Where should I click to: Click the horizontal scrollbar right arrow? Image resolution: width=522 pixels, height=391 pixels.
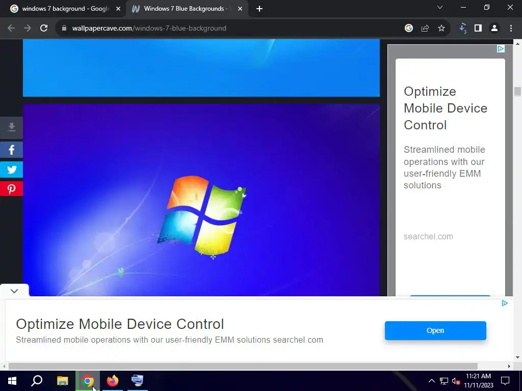tap(509, 367)
